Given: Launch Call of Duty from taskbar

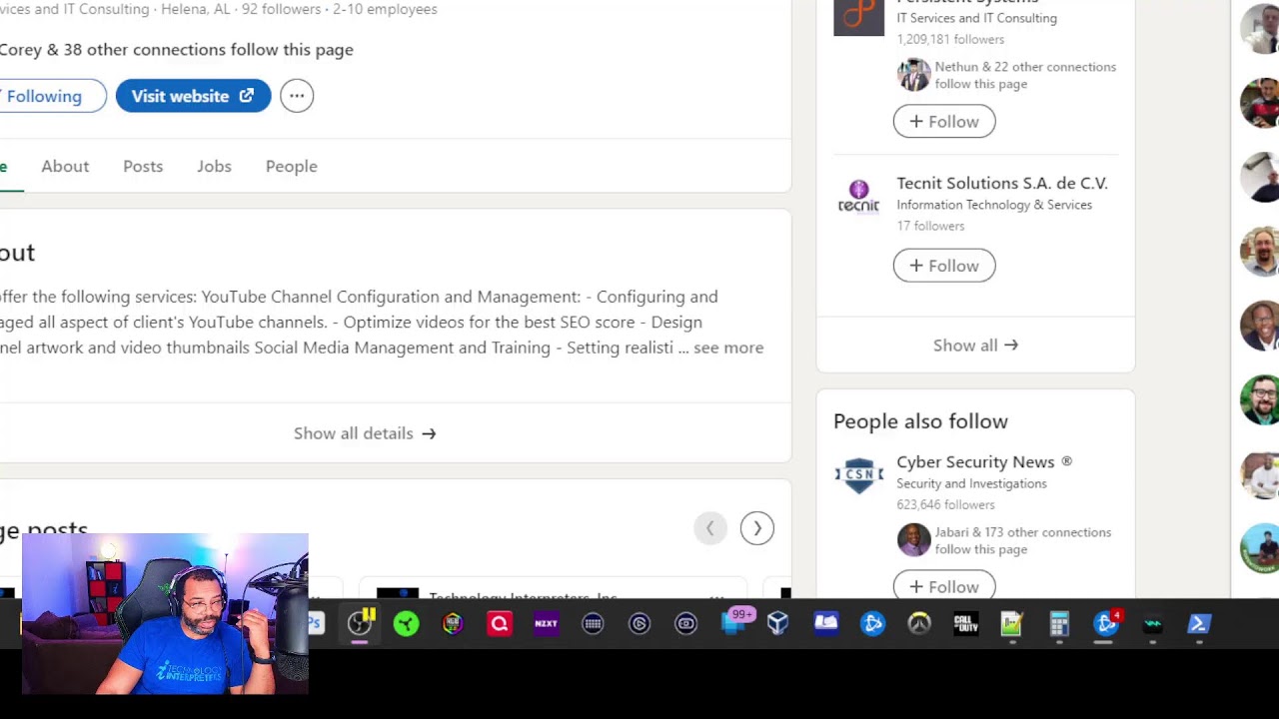Looking at the screenshot, I should (x=965, y=624).
